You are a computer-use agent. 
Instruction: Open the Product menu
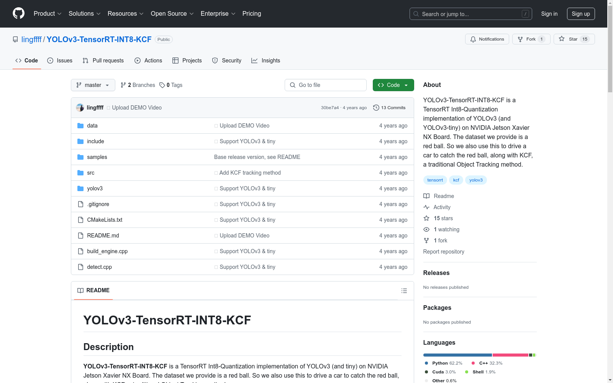coord(48,13)
